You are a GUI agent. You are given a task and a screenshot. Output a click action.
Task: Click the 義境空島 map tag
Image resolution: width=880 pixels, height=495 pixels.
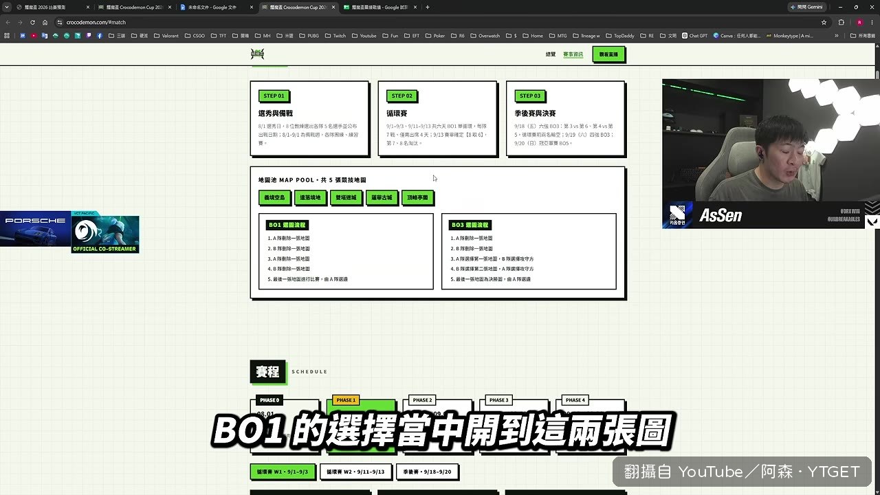(274, 197)
